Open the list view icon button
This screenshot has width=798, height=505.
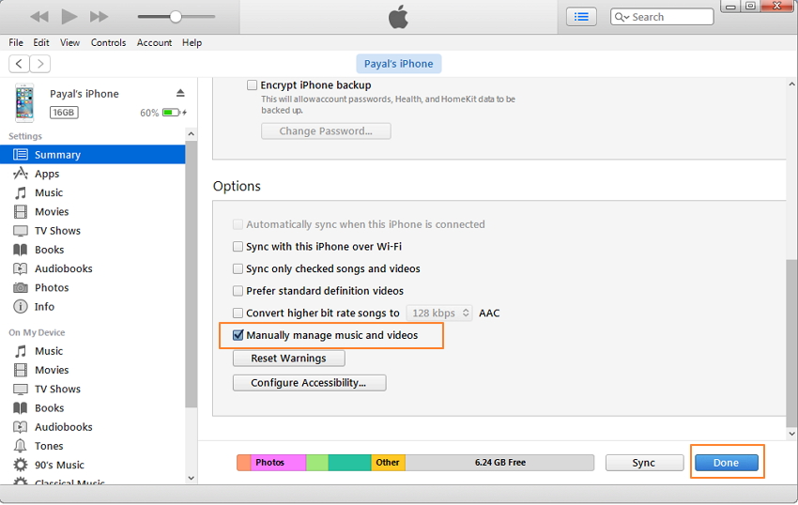(x=581, y=17)
